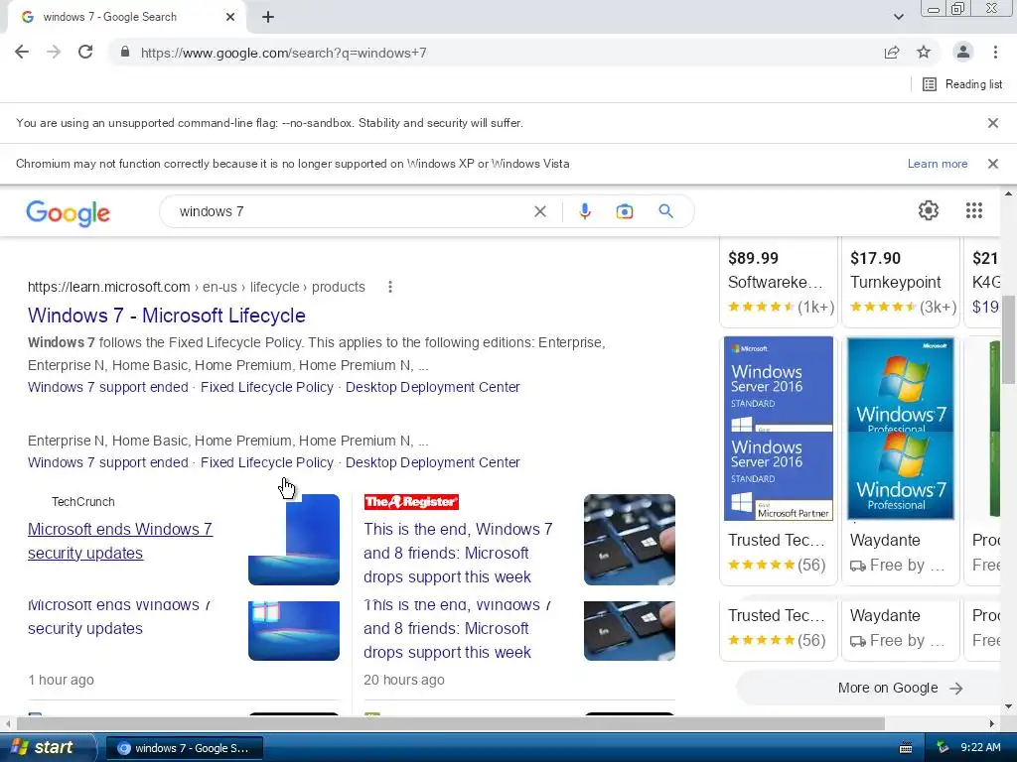Click The Register keyboard thumbnail image
Viewport: 1017px width, 762px height.
pos(629,540)
